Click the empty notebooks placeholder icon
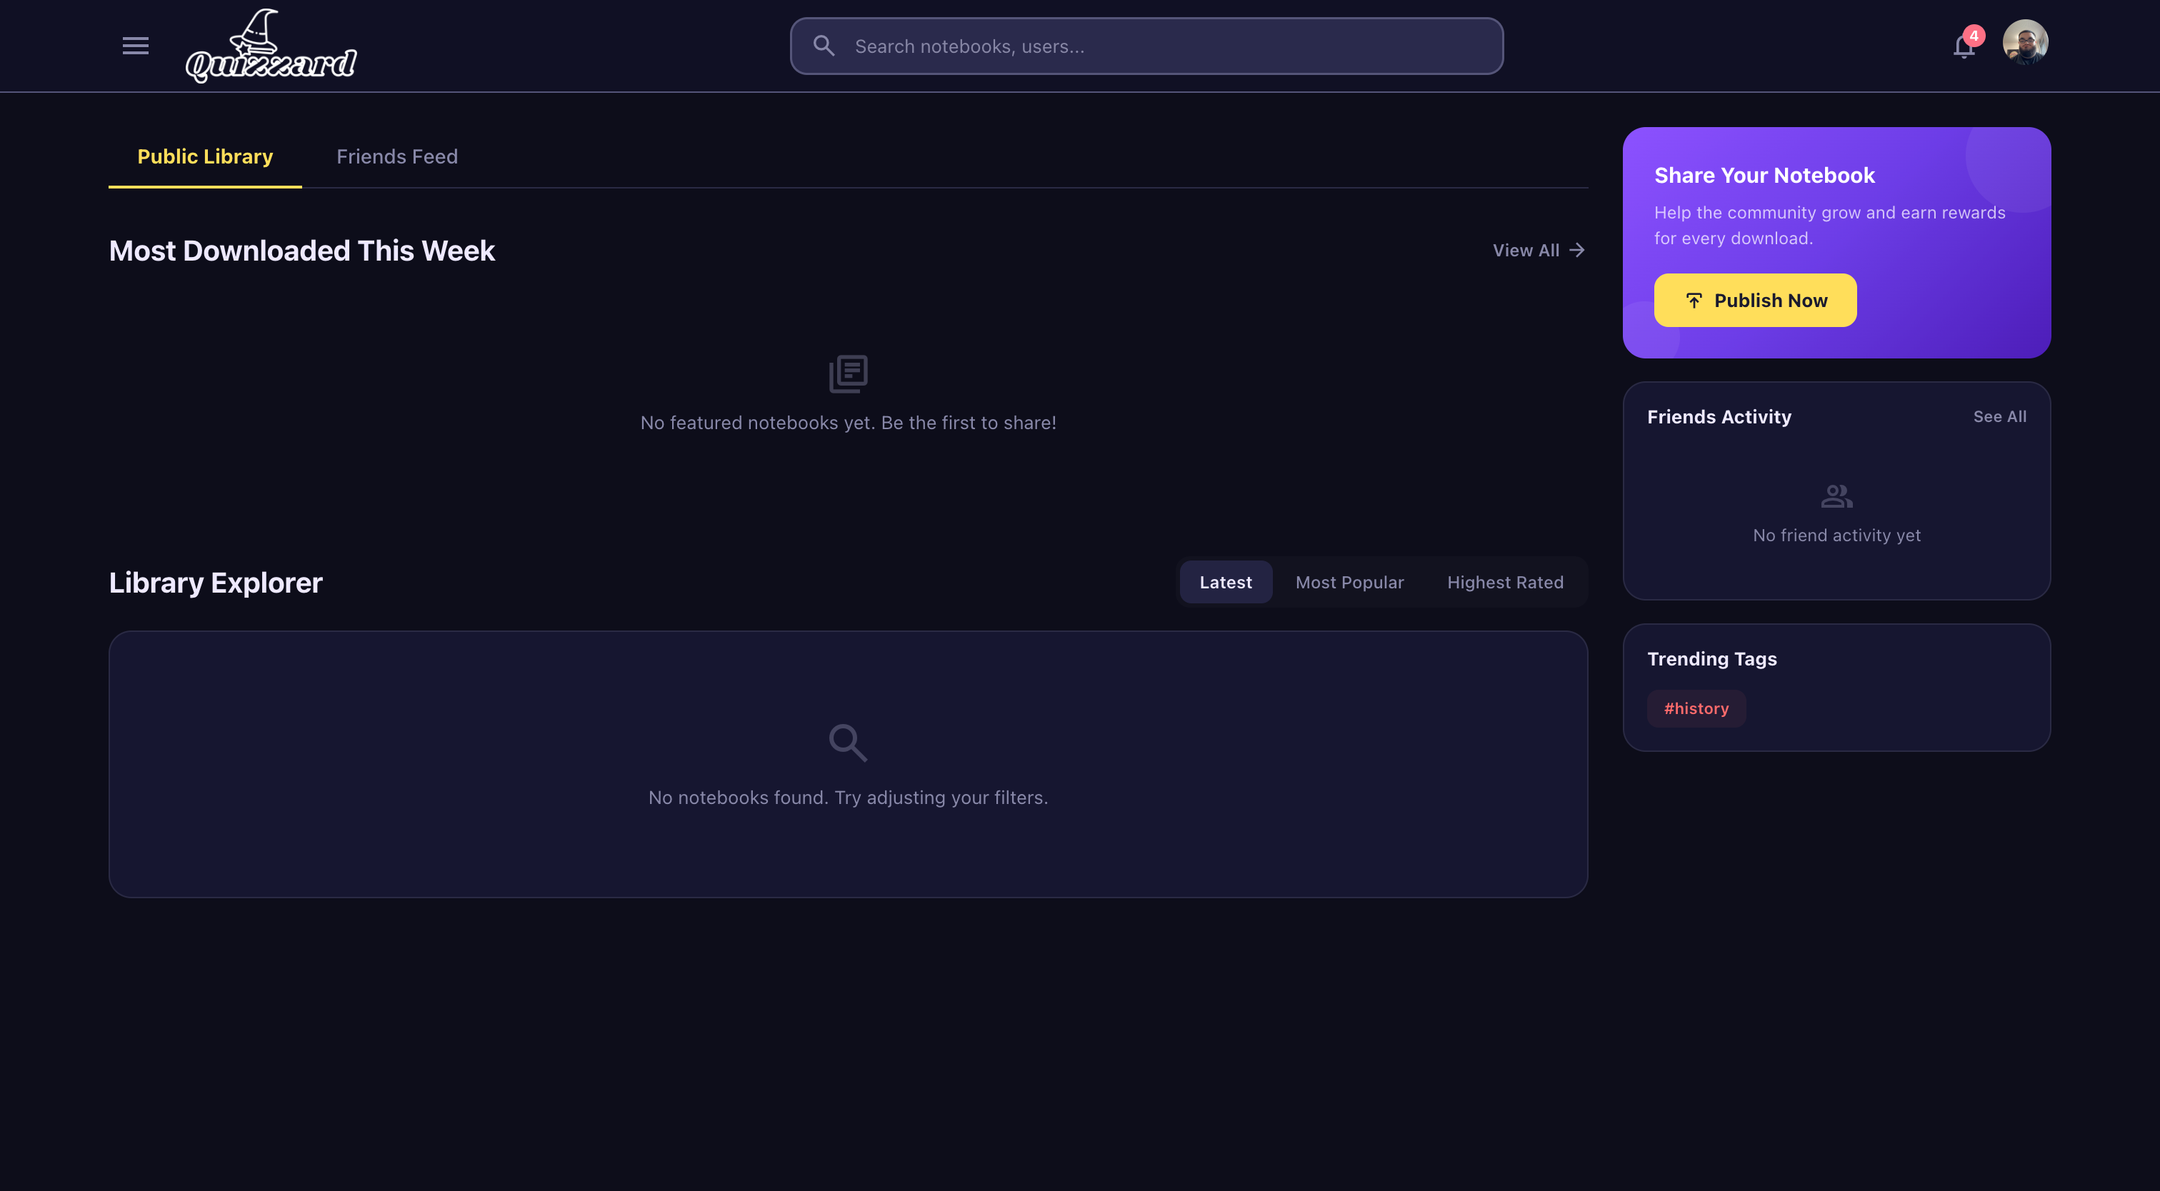 (849, 374)
